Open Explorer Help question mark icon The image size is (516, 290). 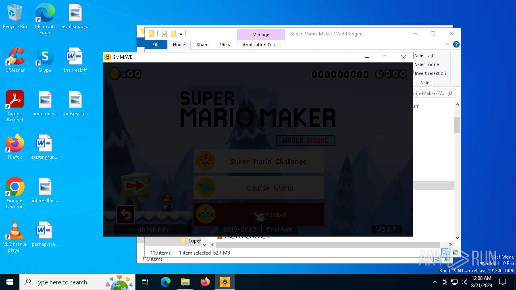coord(456,45)
